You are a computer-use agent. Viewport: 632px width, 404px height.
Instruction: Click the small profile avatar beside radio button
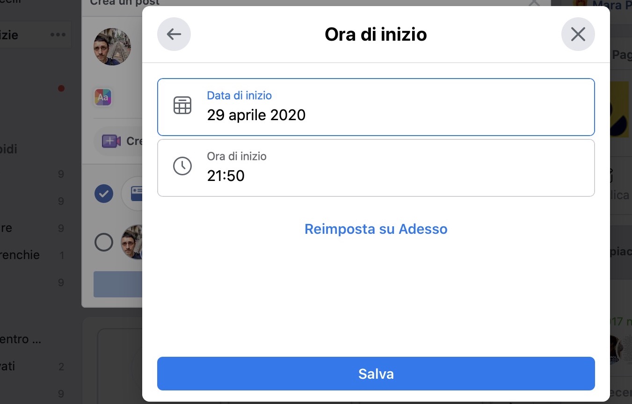pyautogui.click(x=131, y=242)
